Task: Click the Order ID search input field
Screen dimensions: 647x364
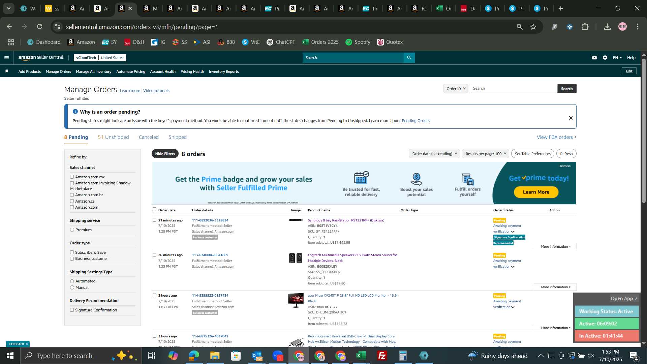Action: 514,88
